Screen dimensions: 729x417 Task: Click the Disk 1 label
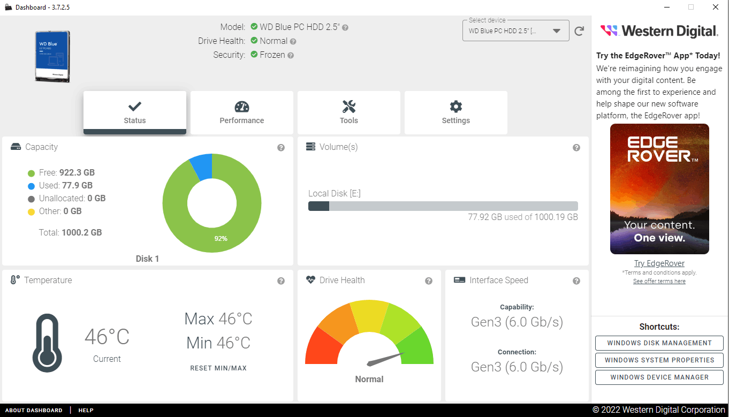[147, 259]
